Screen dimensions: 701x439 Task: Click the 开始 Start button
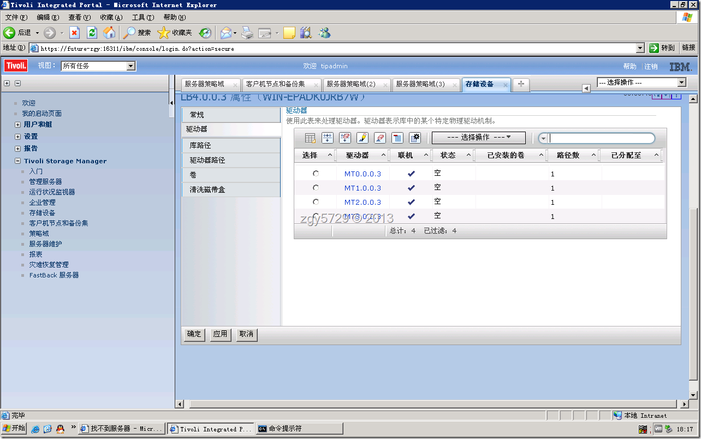[x=14, y=429]
